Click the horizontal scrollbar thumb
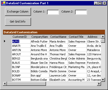Viewport: 108px width, 90px height. point(26,83)
